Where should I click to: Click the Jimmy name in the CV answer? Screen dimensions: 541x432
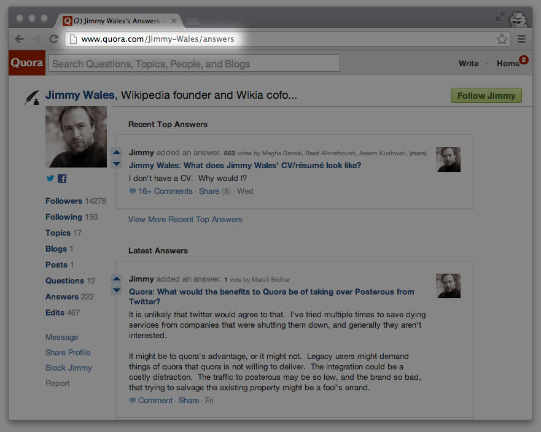pos(141,152)
